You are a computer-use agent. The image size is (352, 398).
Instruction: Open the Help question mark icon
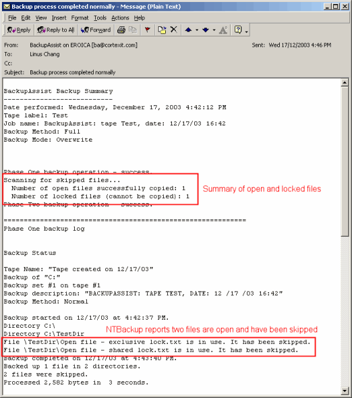point(238,30)
